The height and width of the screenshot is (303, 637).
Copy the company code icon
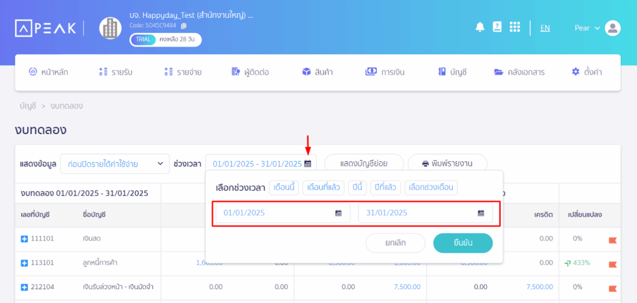pyautogui.click(x=184, y=26)
